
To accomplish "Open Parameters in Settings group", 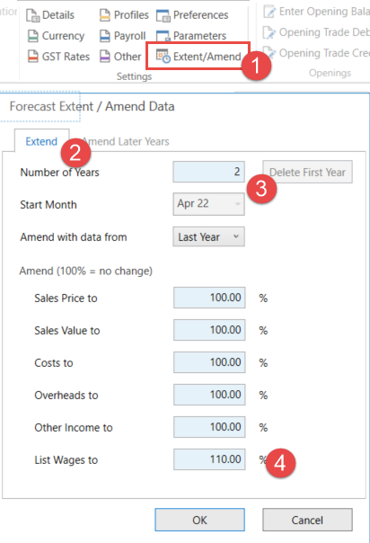I will [191, 36].
